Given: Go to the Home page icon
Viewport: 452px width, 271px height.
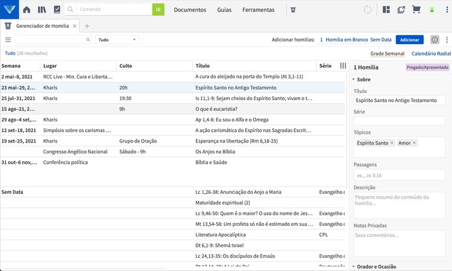Looking at the screenshot, I should pyautogui.click(x=27, y=10).
